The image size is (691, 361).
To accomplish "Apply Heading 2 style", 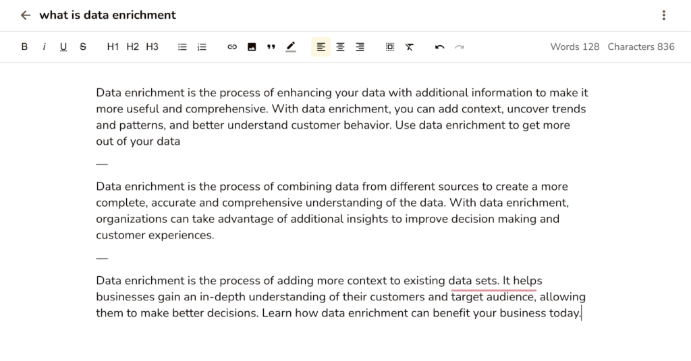I will pos(132,47).
